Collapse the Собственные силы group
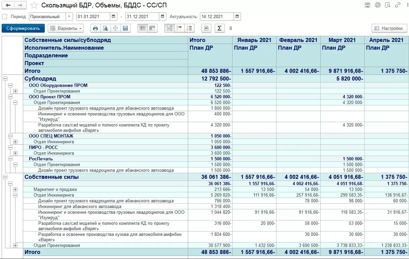The width and height of the screenshot is (409, 259). click(5, 177)
